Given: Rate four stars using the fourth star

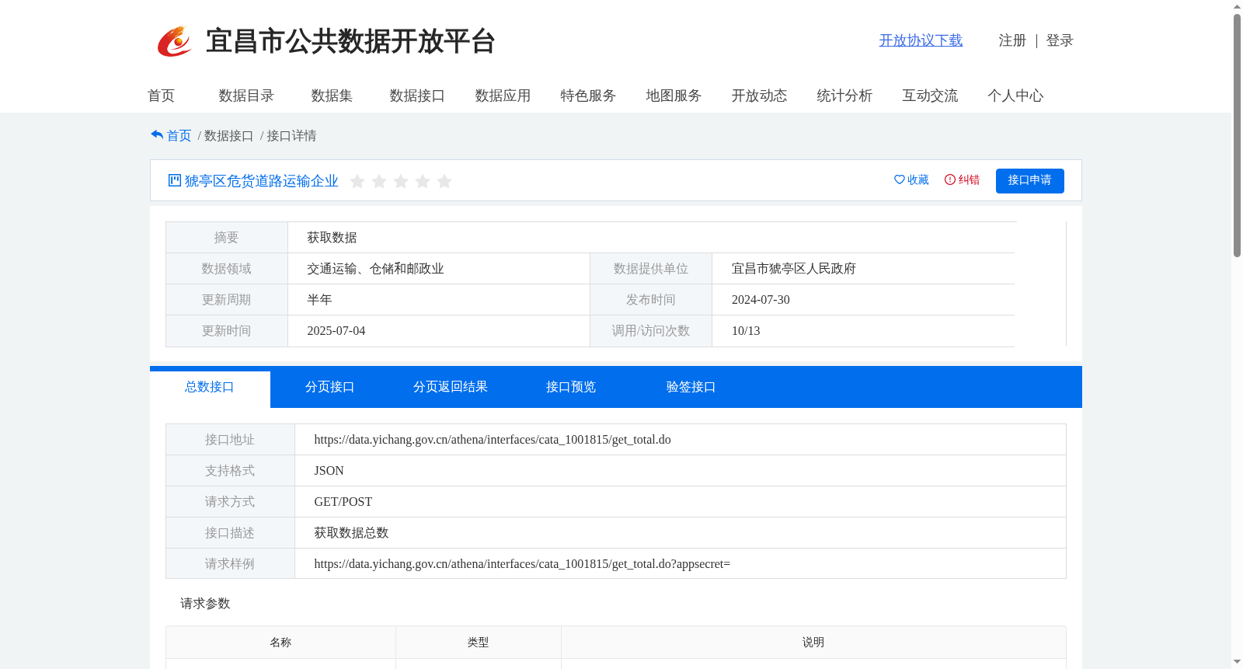Looking at the screenshot, I should click(x=423, y=181).
